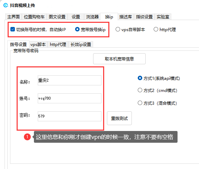199x169 pixels.
Task: Switch to the 主界面 tab
Action: (x=13, y=17)
